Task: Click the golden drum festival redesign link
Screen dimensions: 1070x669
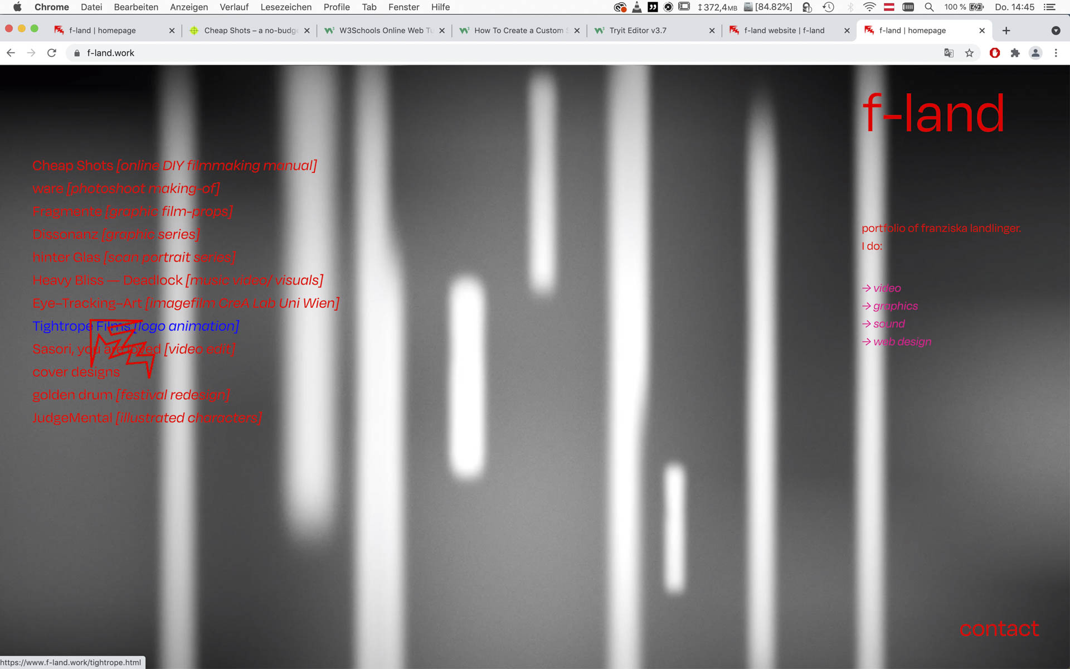Action: pos(131,395)
